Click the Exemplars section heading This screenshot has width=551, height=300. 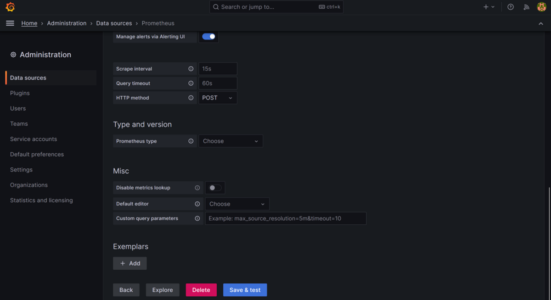[131, 247]
